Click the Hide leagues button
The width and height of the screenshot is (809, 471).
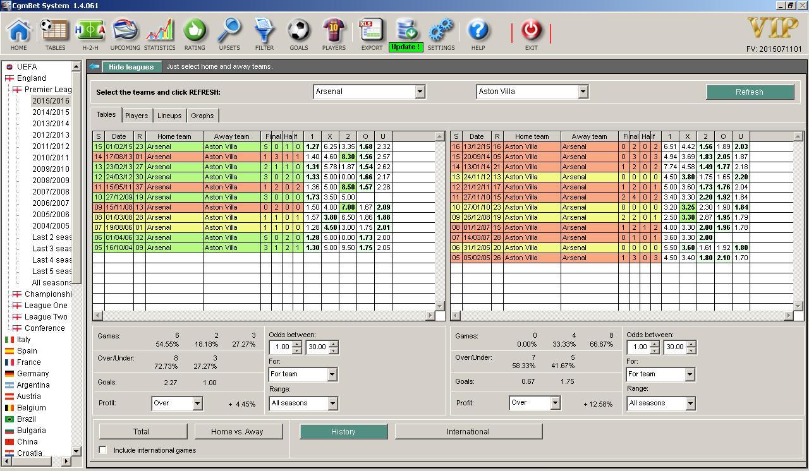click(x=131, y=66)
